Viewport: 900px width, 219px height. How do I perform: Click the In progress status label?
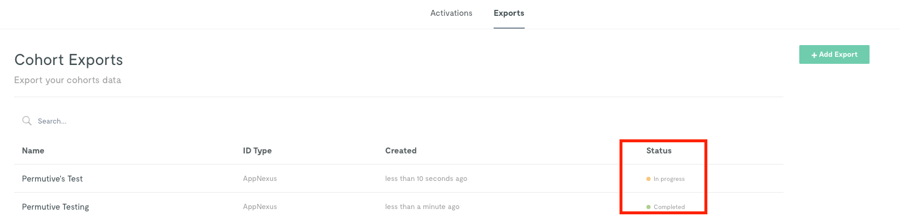pos(669,179)
